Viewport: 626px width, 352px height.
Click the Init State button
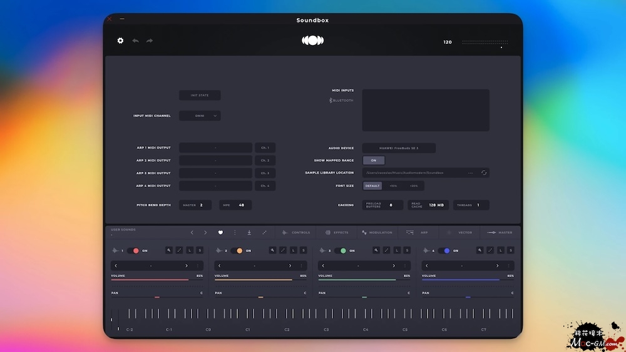pos(200,96)
